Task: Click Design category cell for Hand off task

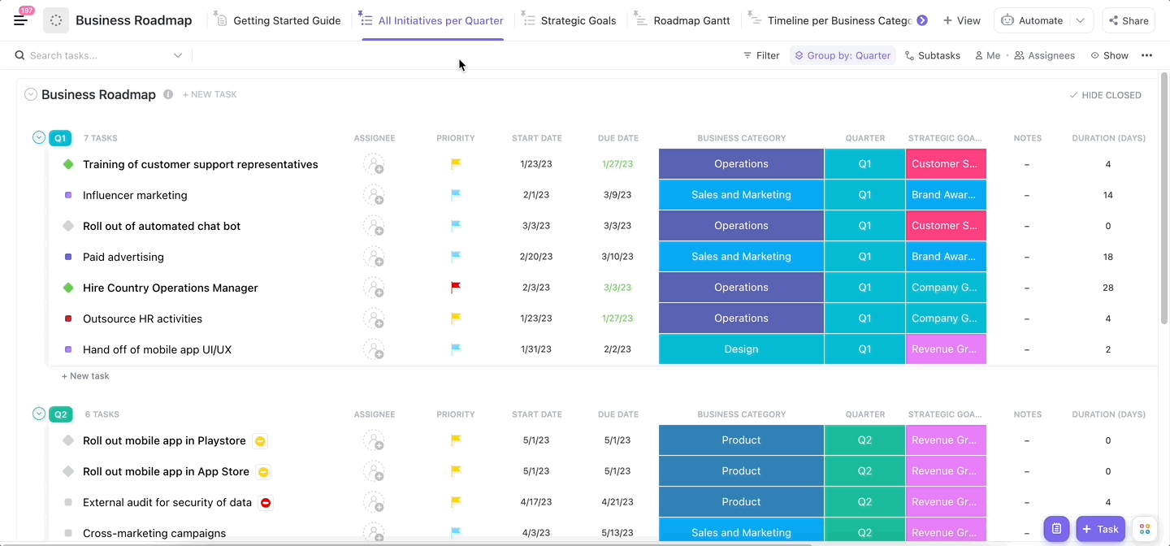Action: click(x=741, y=349)
